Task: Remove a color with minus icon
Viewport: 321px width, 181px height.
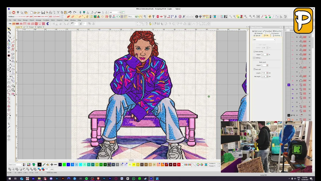Action: pyautogui.click(x=55, y=165)
